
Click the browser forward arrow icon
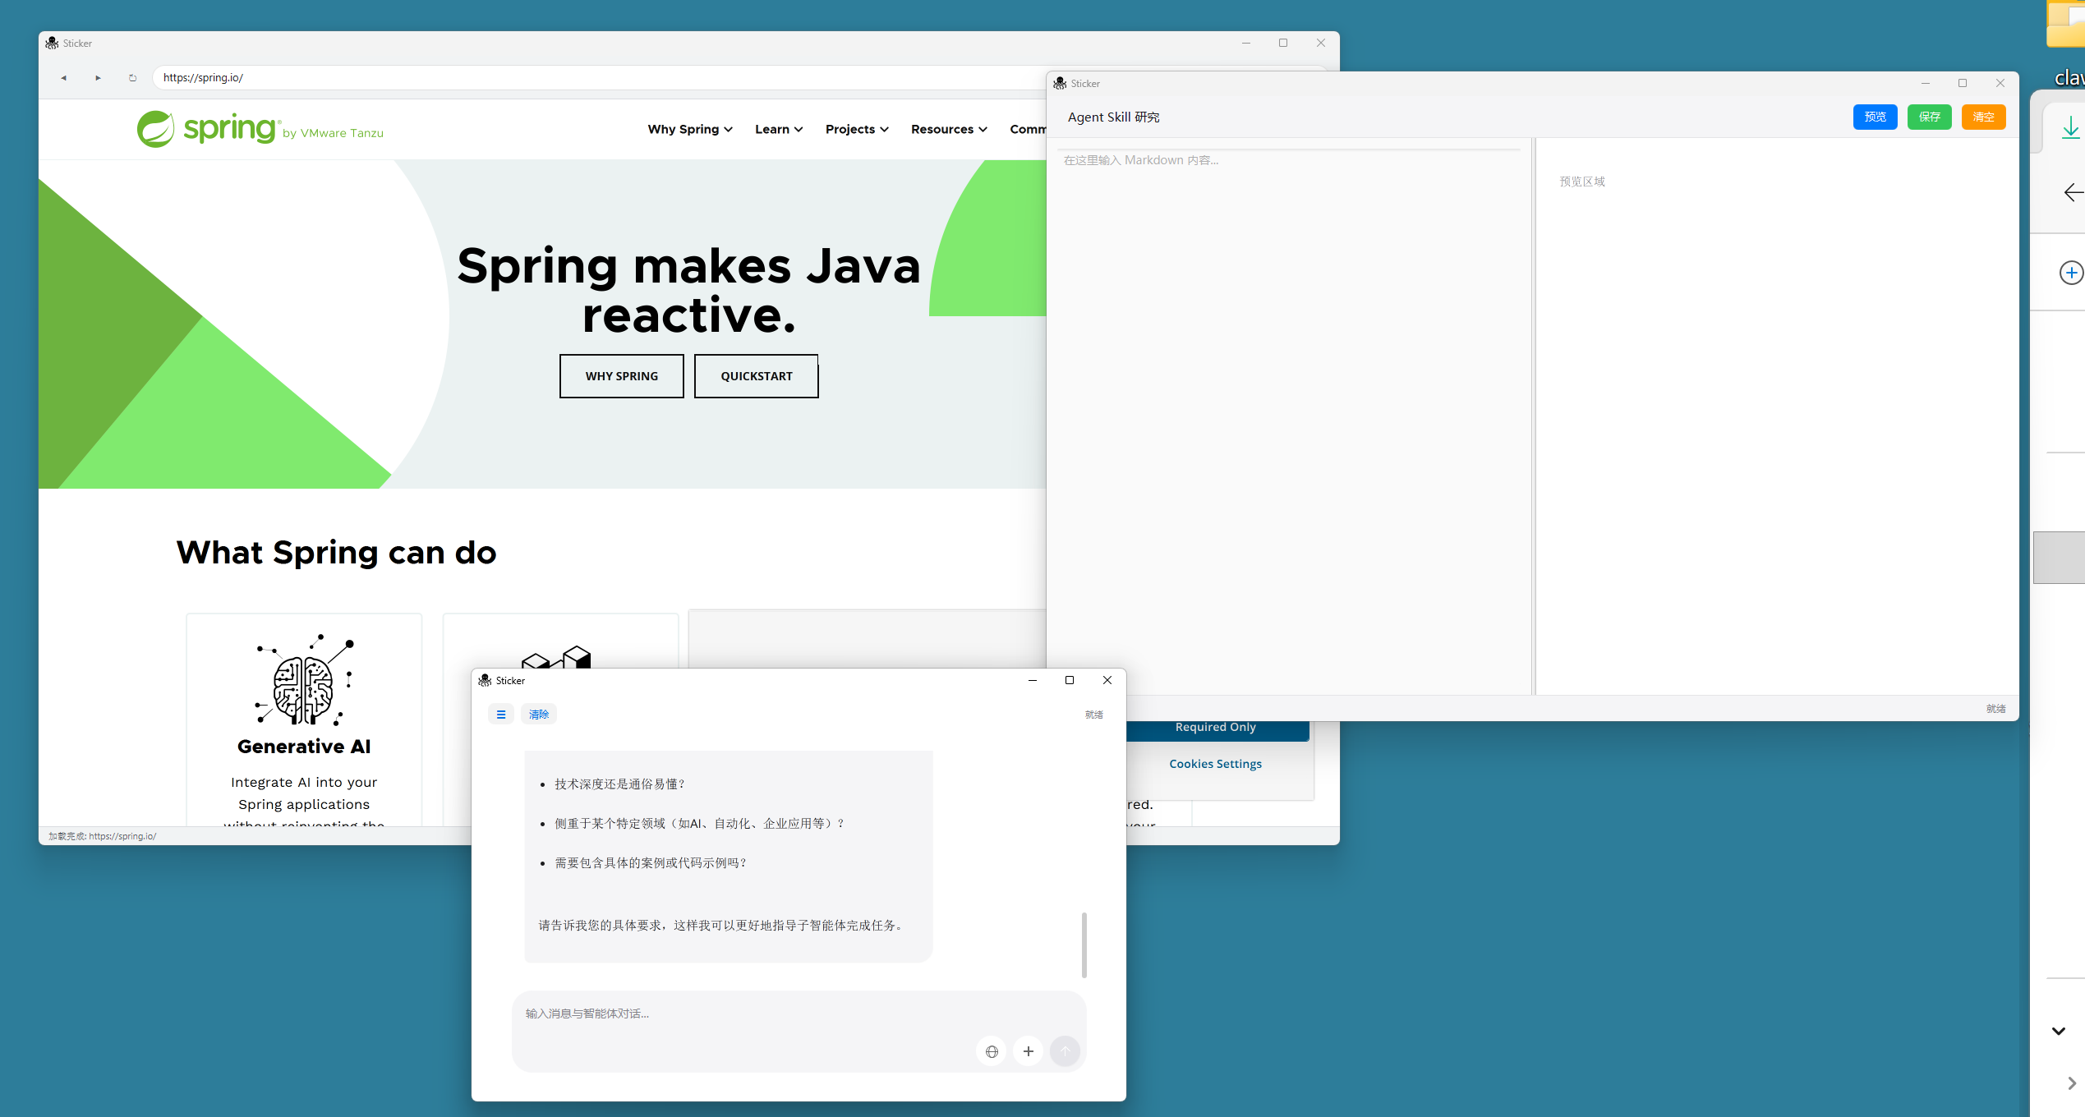pyautogui.click(x=98, y=78)
